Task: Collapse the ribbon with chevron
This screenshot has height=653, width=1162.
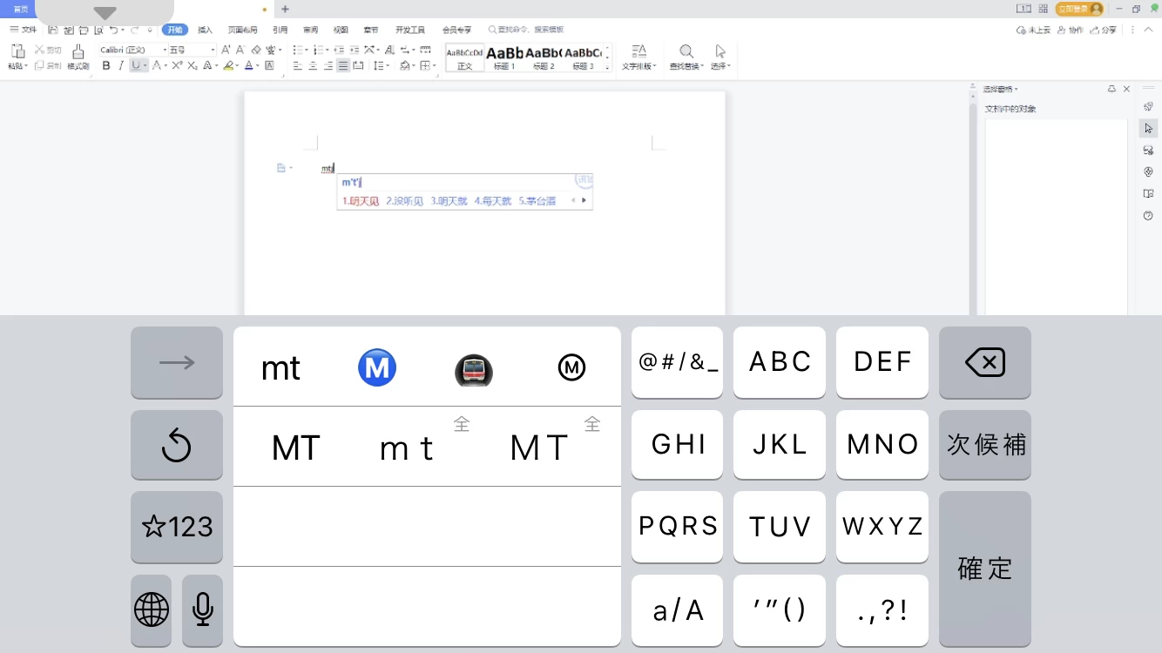Action: [x=1149, y=30]
